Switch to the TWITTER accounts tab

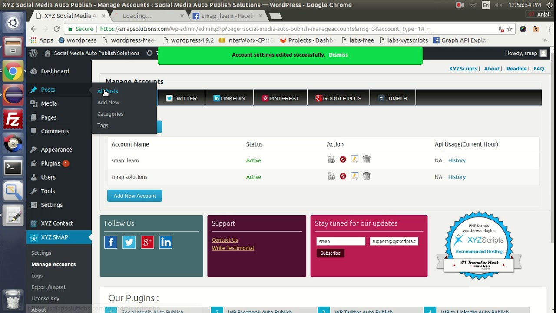click(x=182, y=98)
